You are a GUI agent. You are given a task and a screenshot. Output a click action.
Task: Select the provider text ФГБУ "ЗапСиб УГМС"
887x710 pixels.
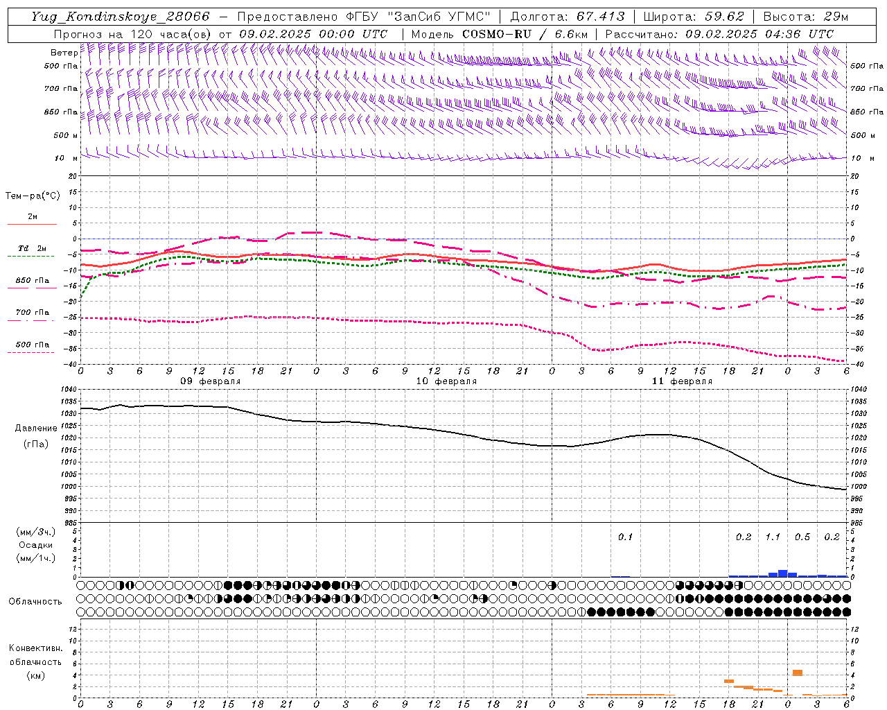click(x=418, y=17)
